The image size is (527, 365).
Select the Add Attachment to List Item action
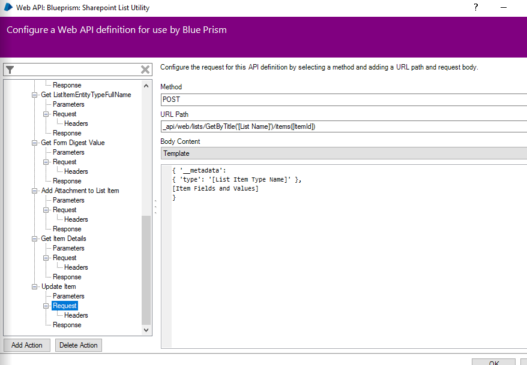pyautogui.click(x=80, y=191)
